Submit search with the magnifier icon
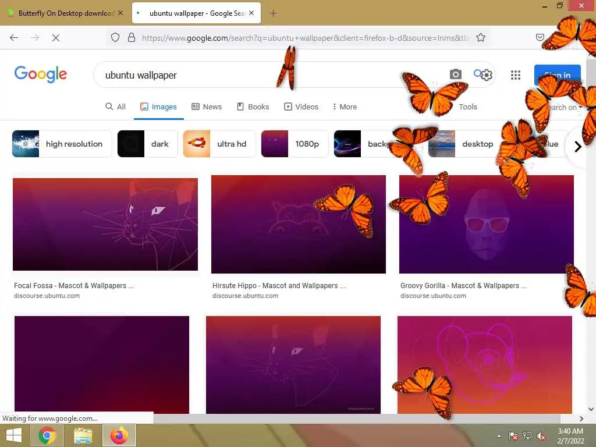 (x=477, y=73)
